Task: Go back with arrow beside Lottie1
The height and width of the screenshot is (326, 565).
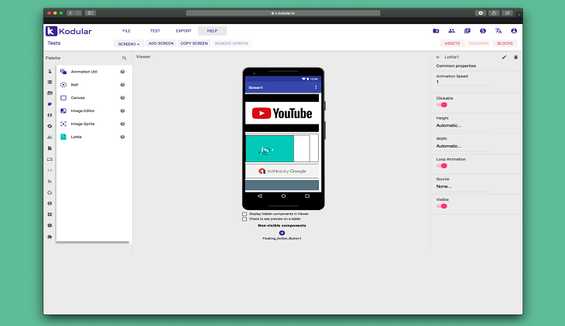Action: [x=438, y=57]
